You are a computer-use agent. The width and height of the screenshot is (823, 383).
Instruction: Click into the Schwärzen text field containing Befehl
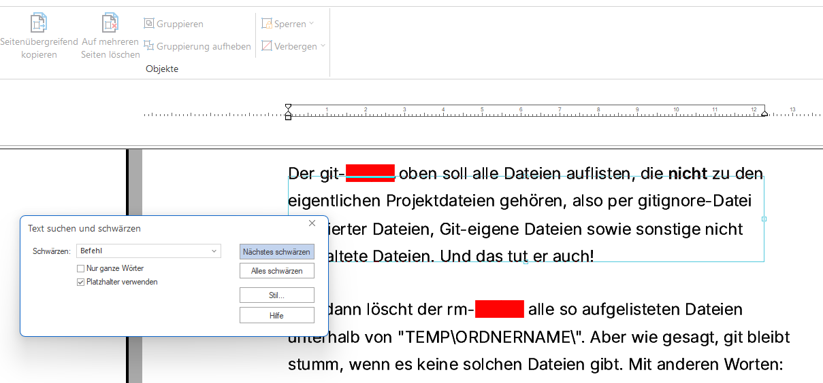(x=143, y=251)
